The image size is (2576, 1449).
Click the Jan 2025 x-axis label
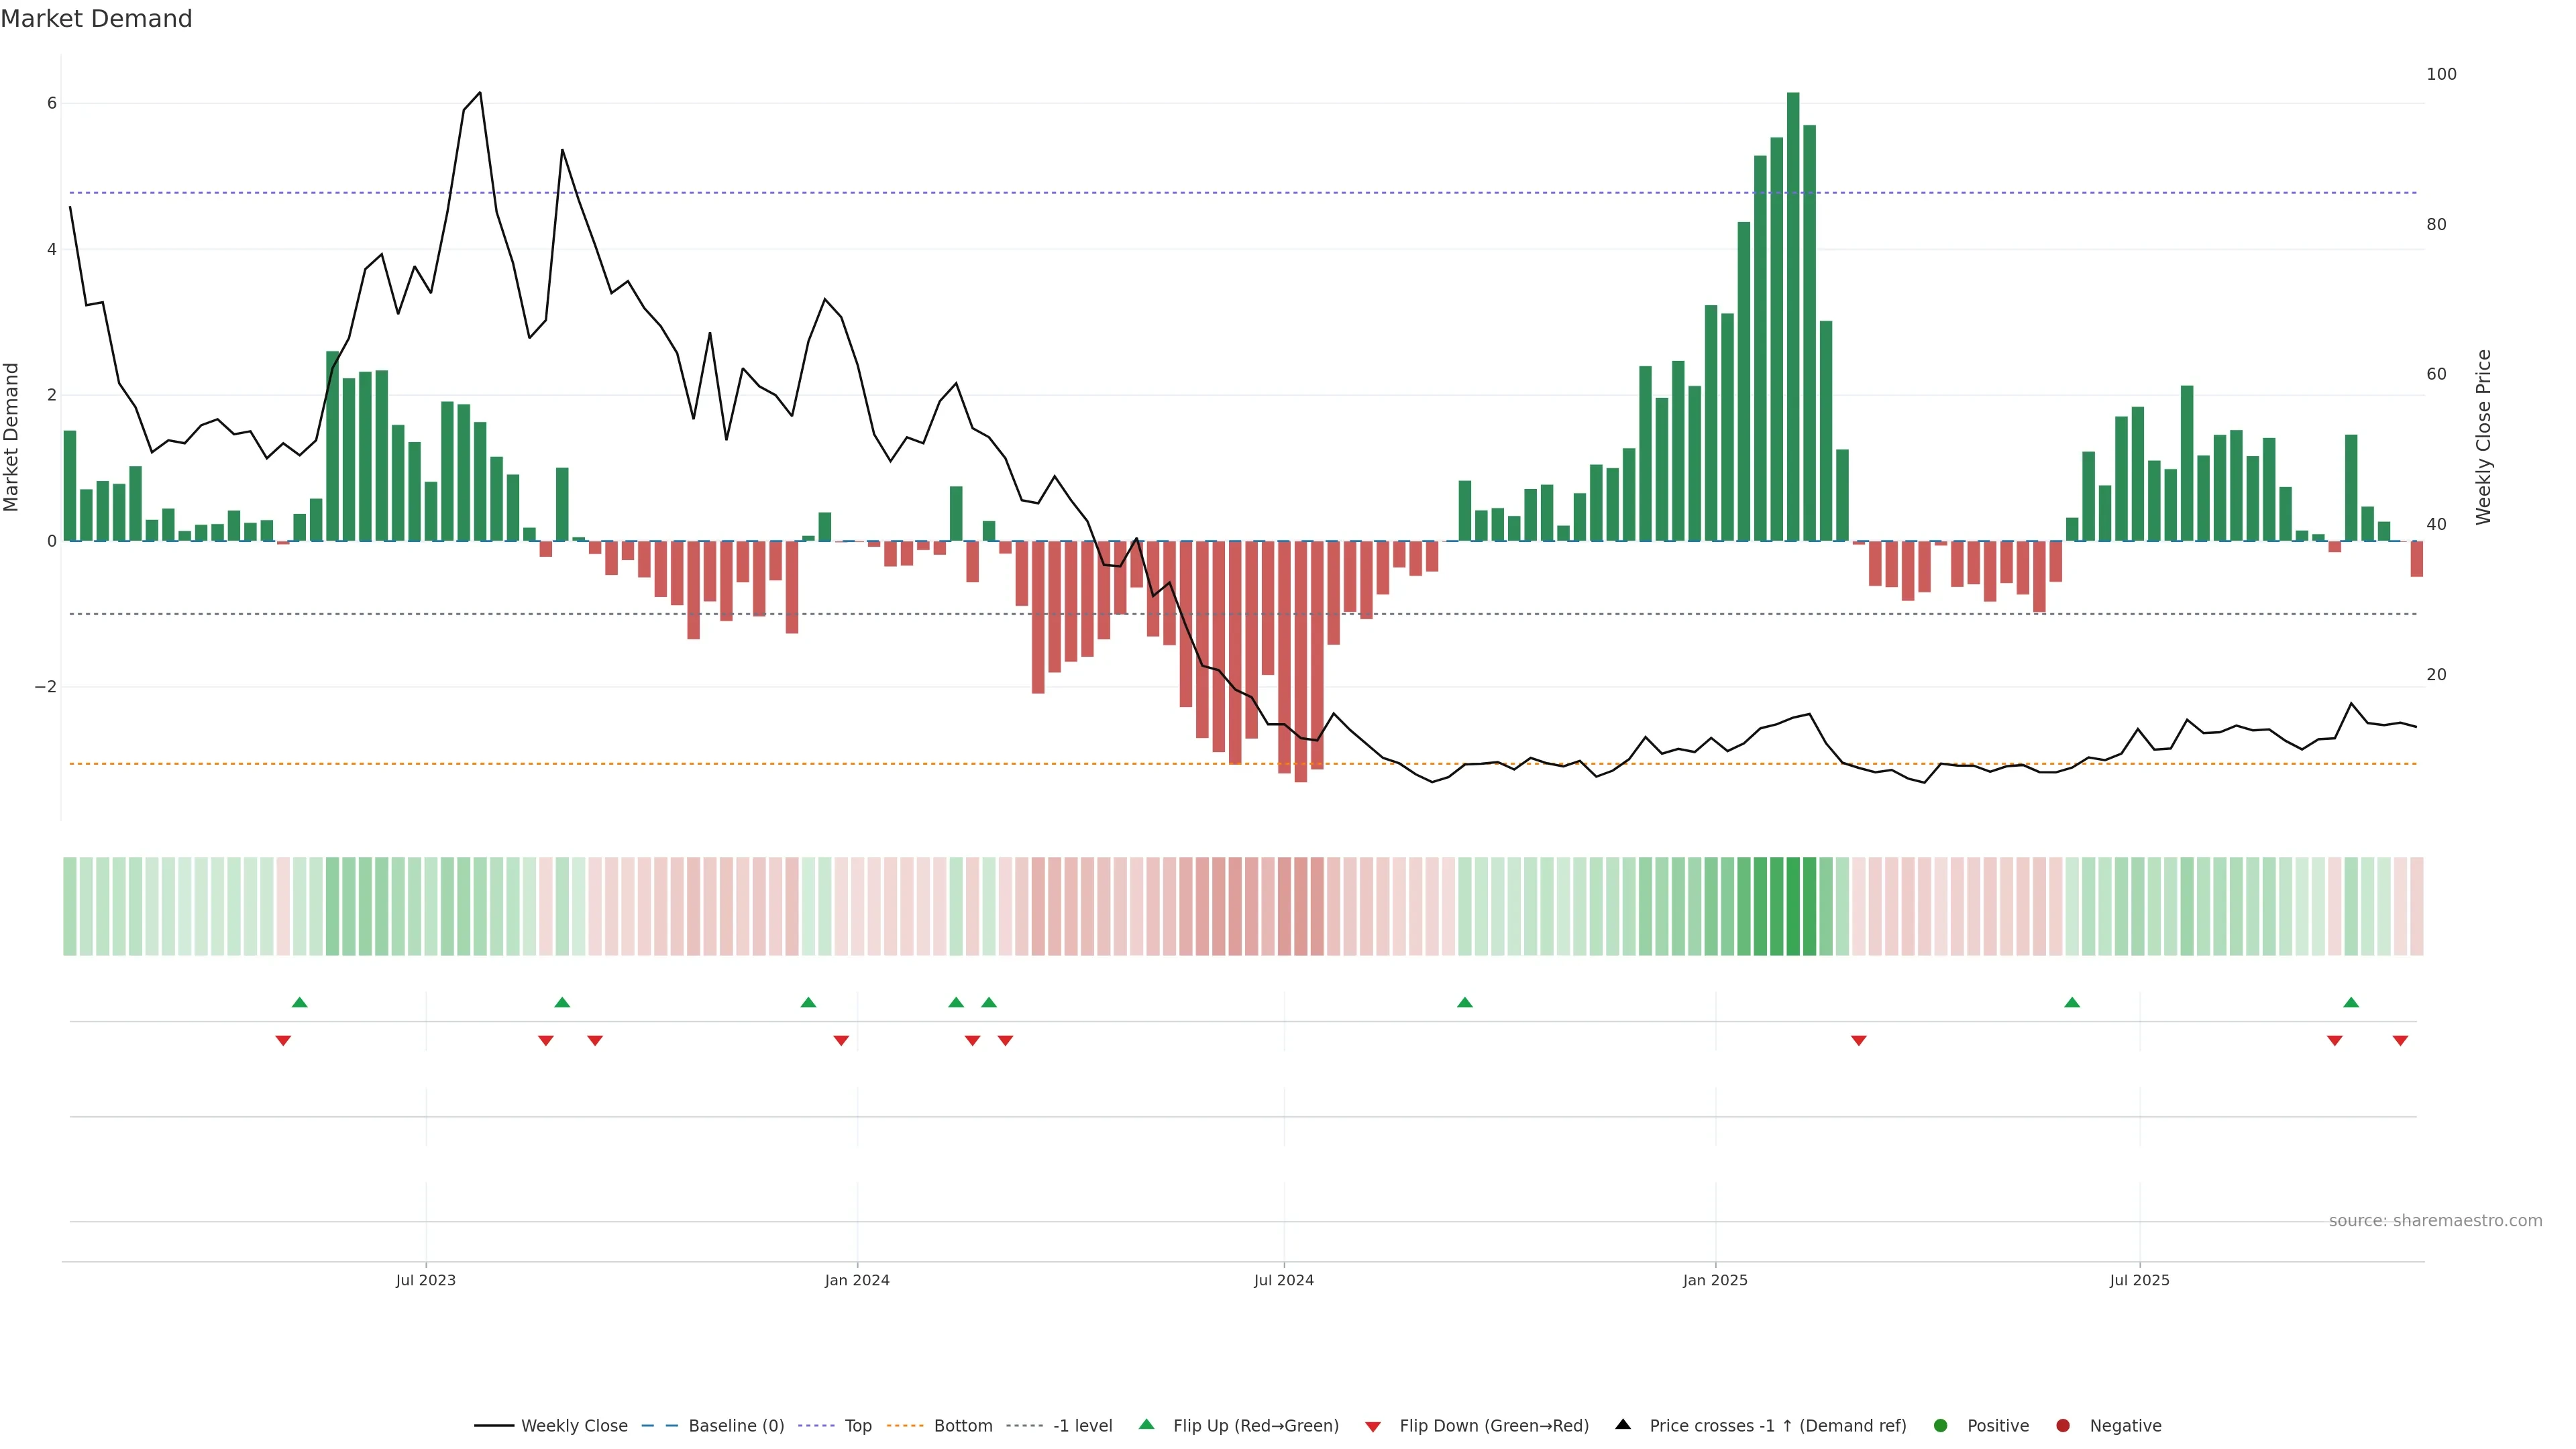coord(1715,1280)
